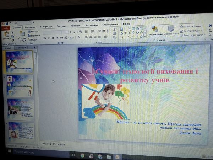Toggle align text left

tap(86, 37)
